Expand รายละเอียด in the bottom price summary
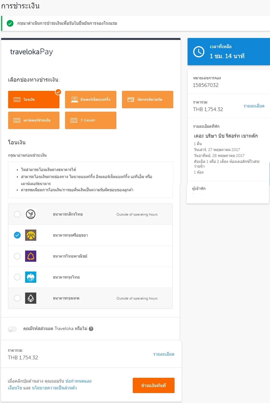Image resolution: width=270 pixels, height=403 pixels. (164, 354)
